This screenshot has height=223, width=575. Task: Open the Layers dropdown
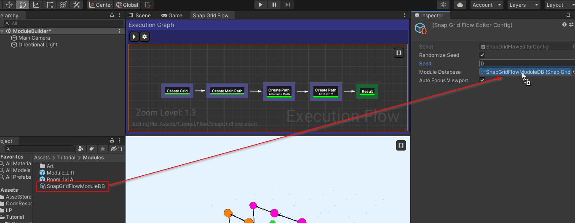524,5
